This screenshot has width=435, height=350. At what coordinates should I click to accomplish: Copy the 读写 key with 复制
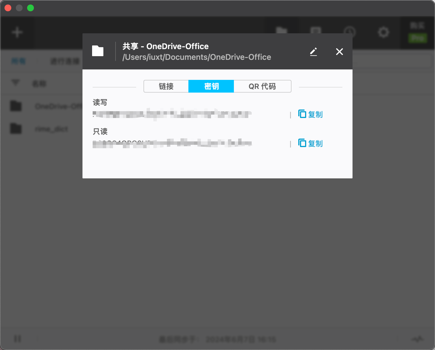point(310,114)
